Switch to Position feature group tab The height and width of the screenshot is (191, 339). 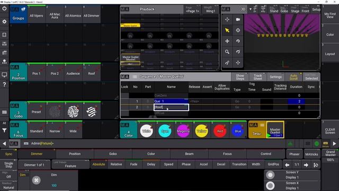(x=75, y=154)
